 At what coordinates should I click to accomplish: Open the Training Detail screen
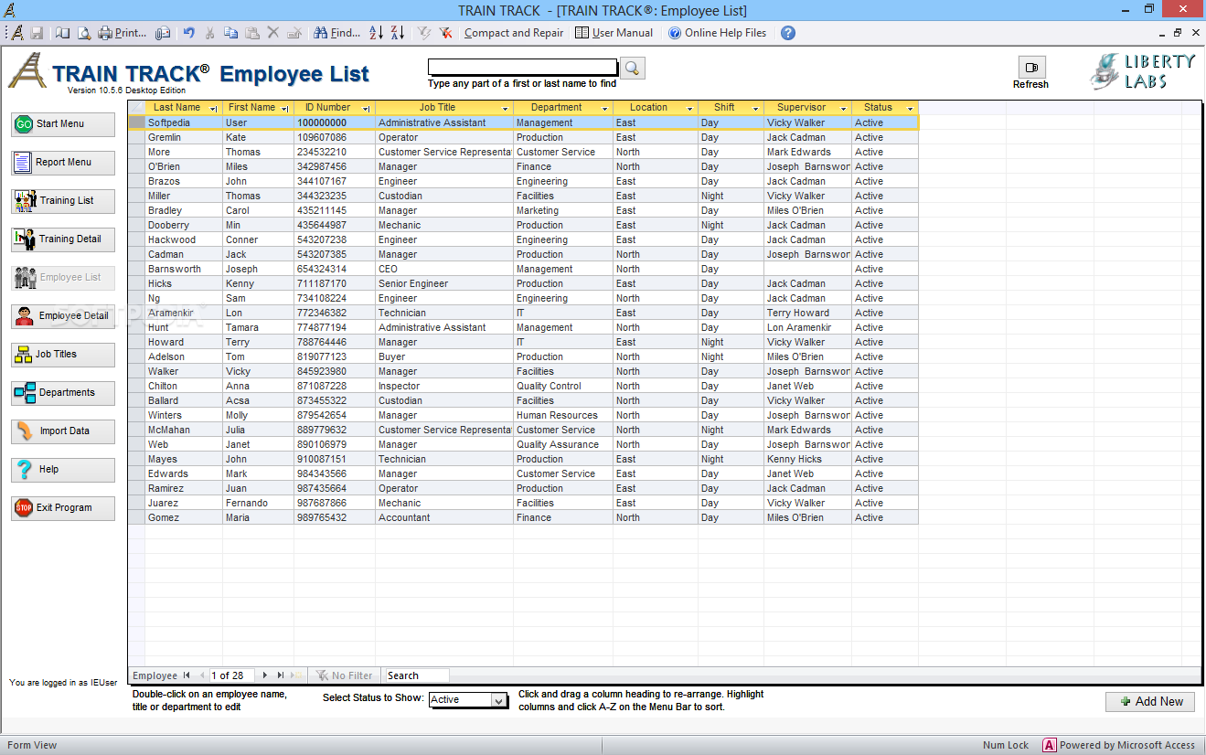coord(63,239)
